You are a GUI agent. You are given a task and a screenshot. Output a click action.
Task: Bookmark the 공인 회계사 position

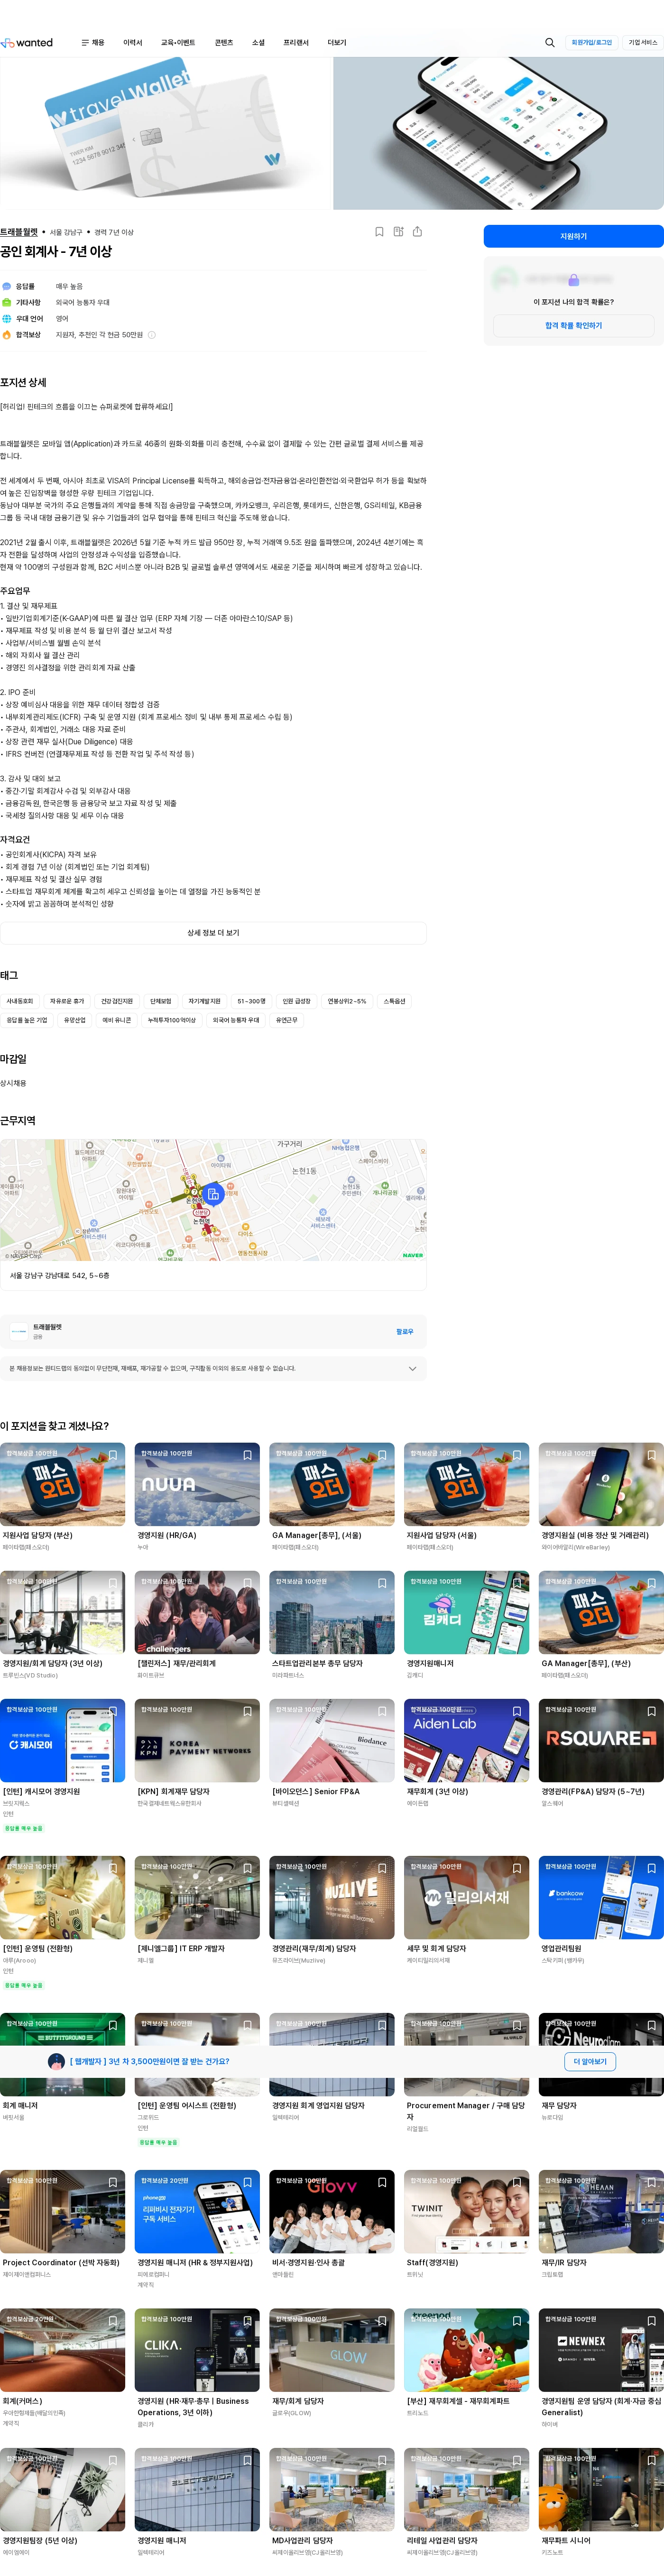tap(379, 232)
